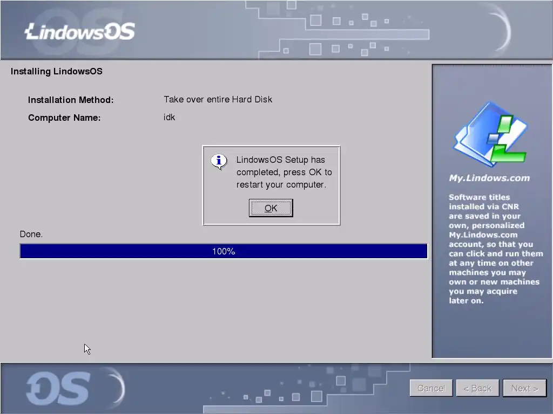The image size is (553, 414).
Task: Click the 'Computer Name:' label
Action: (64, 118)
